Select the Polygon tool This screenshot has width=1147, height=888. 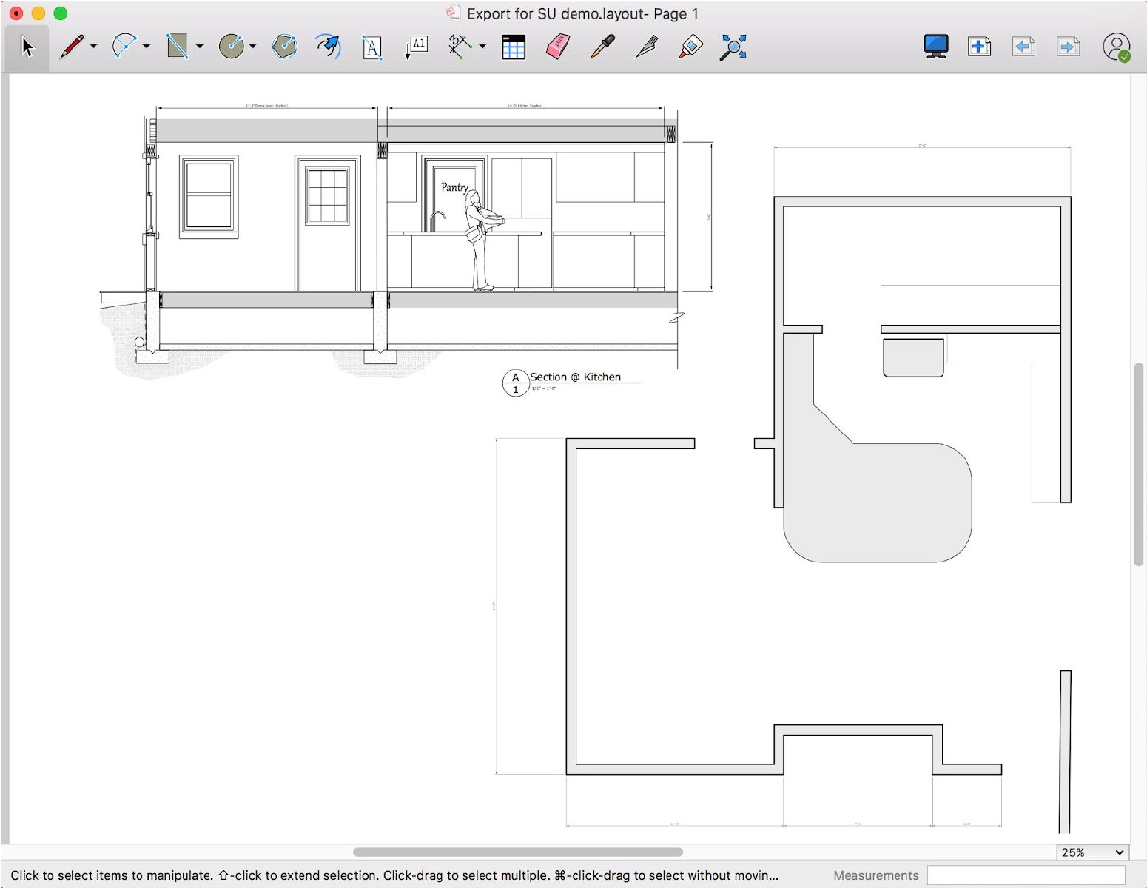click(x=284, y=47)
